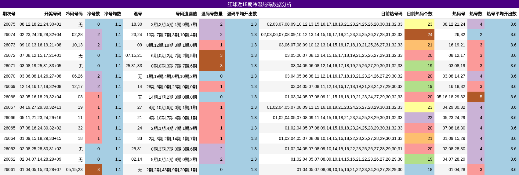Click omission values 26期,6期,0期,23期,0期,0期
519x175 pixels.
[172, 86]
